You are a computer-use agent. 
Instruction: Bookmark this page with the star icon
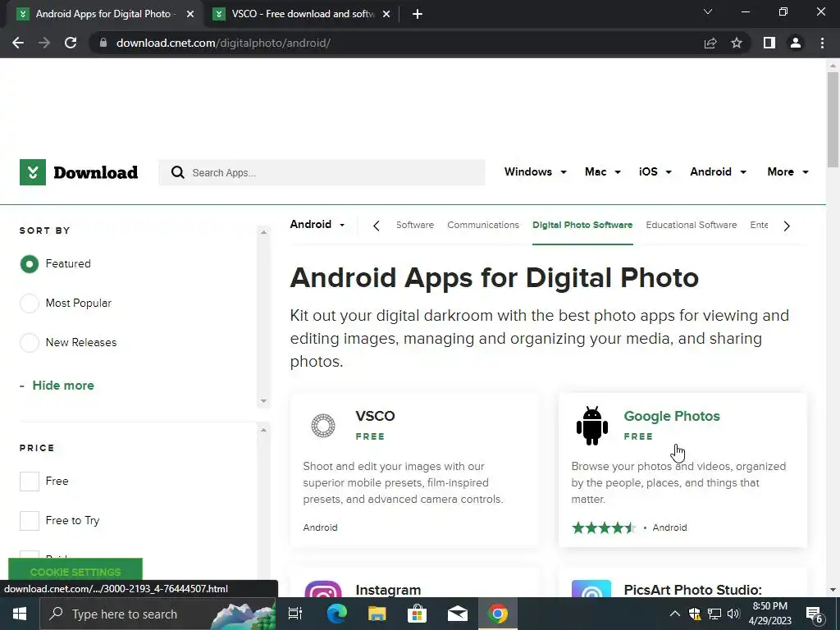click(737, 43)
